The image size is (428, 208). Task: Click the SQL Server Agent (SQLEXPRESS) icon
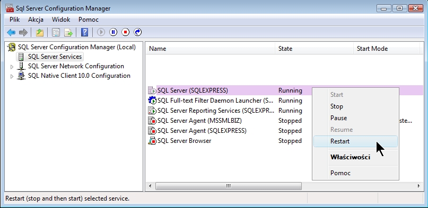point(152,131)
